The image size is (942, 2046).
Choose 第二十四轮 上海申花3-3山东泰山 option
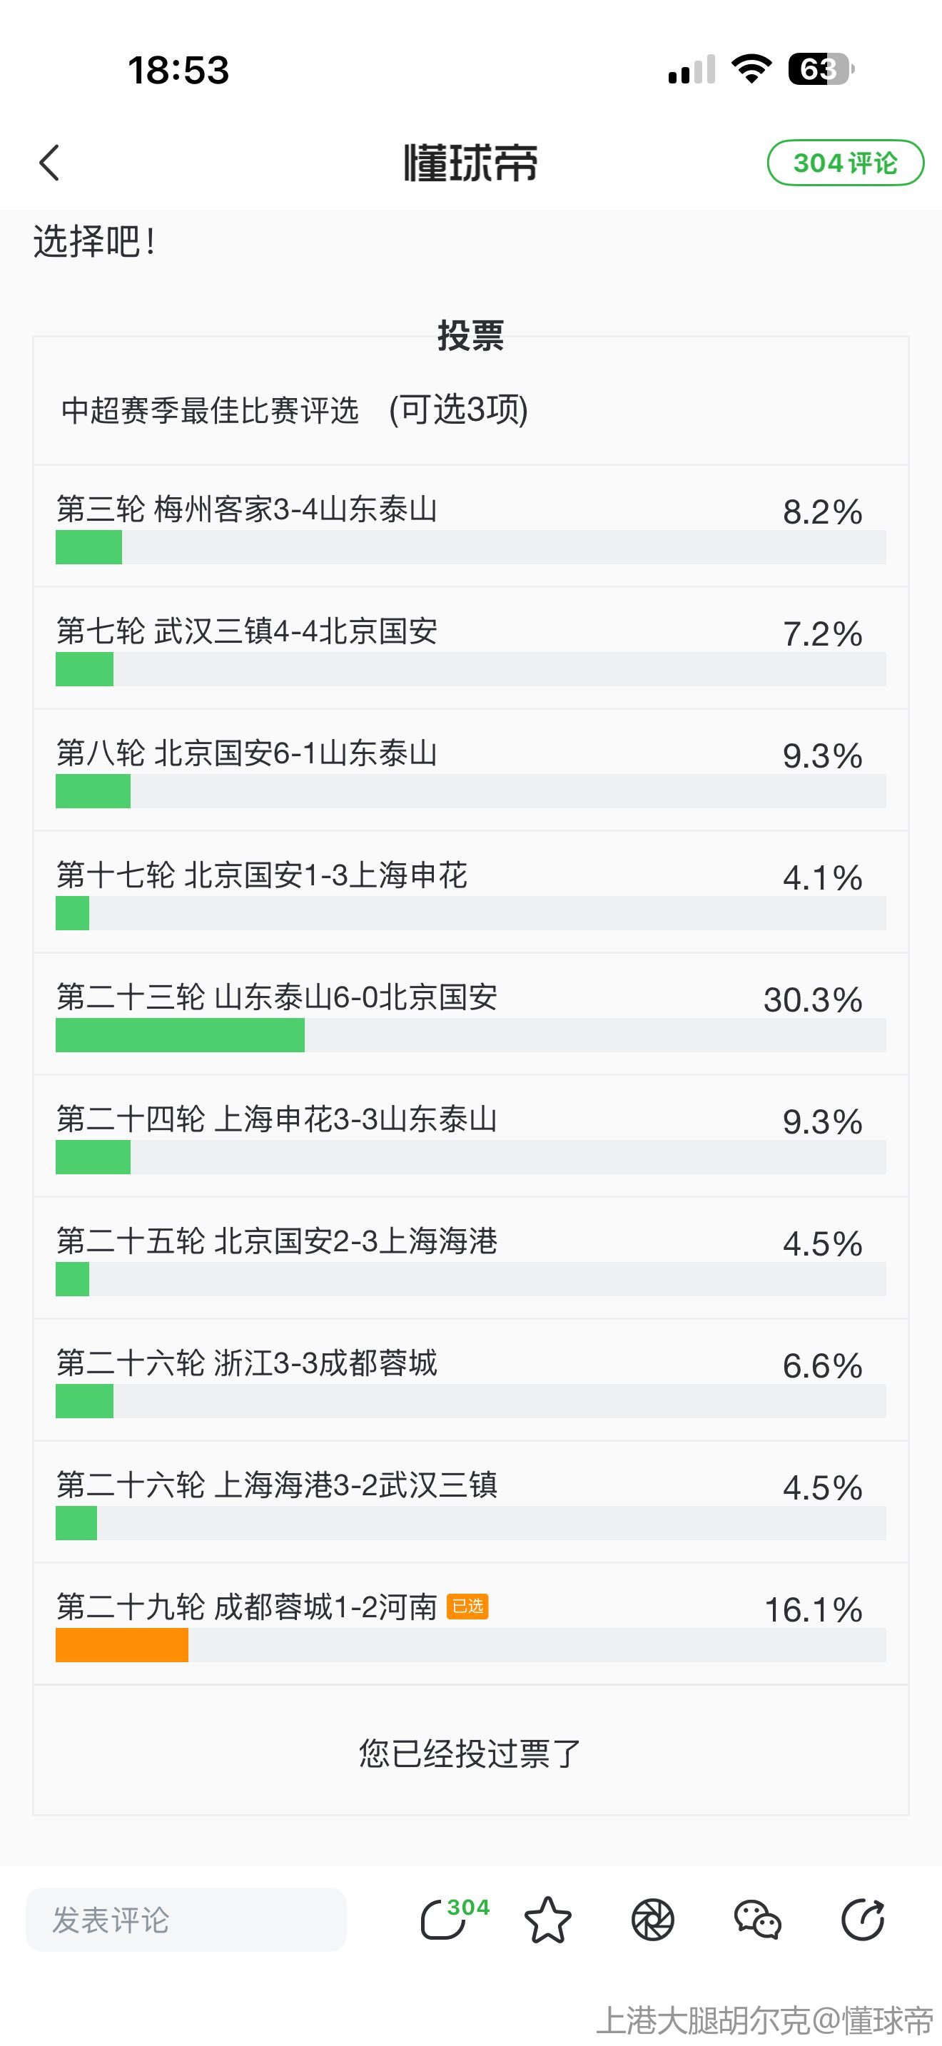pyautogui.click(x=276, y=1119)
